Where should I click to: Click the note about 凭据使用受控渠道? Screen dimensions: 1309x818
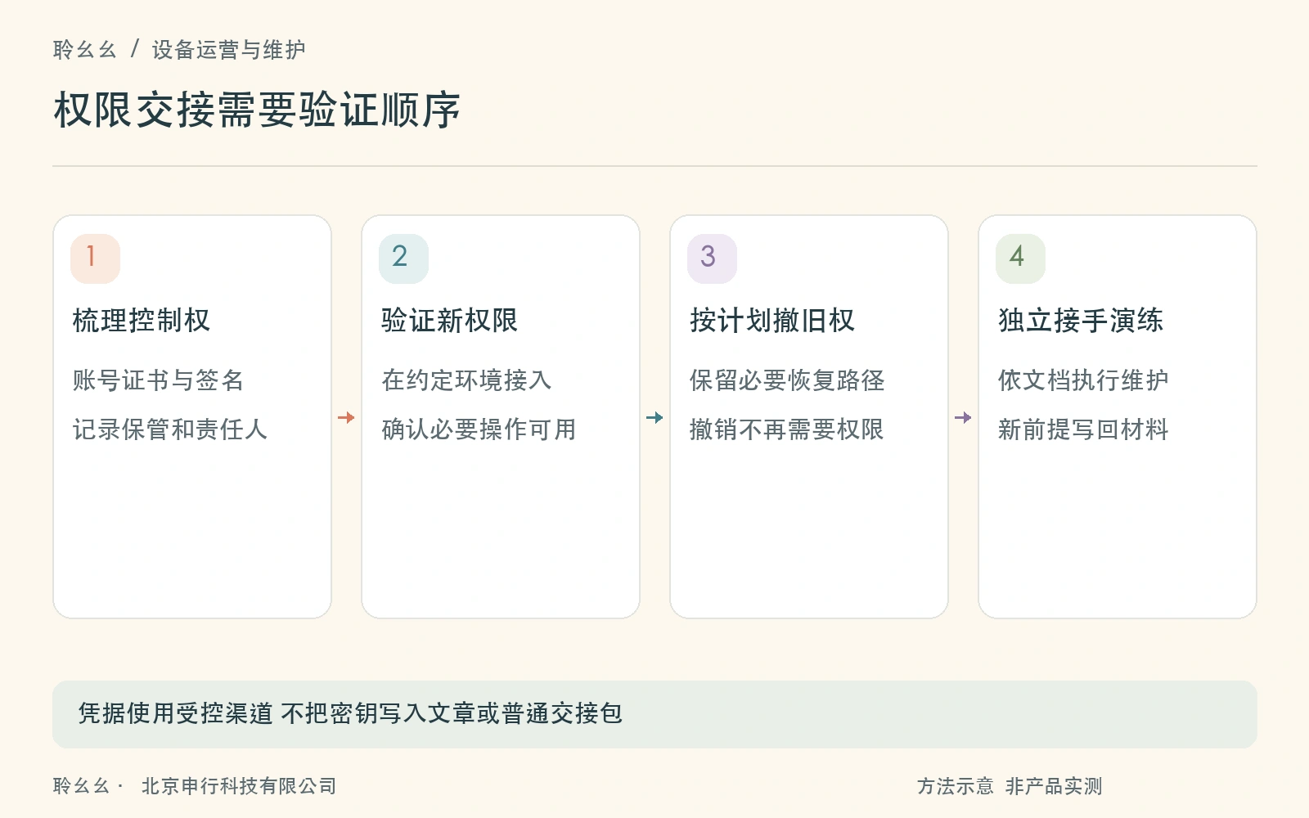pos(654,714)
